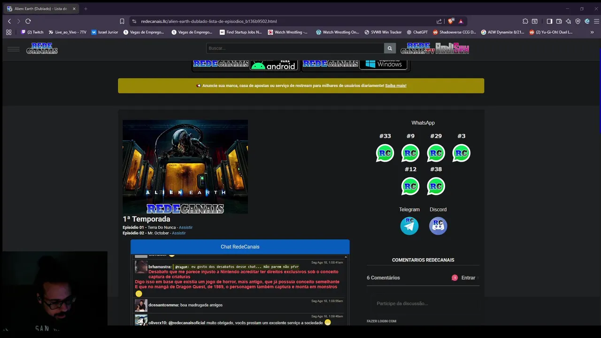Join WhatsApp group #12

[x=410, y=186]
